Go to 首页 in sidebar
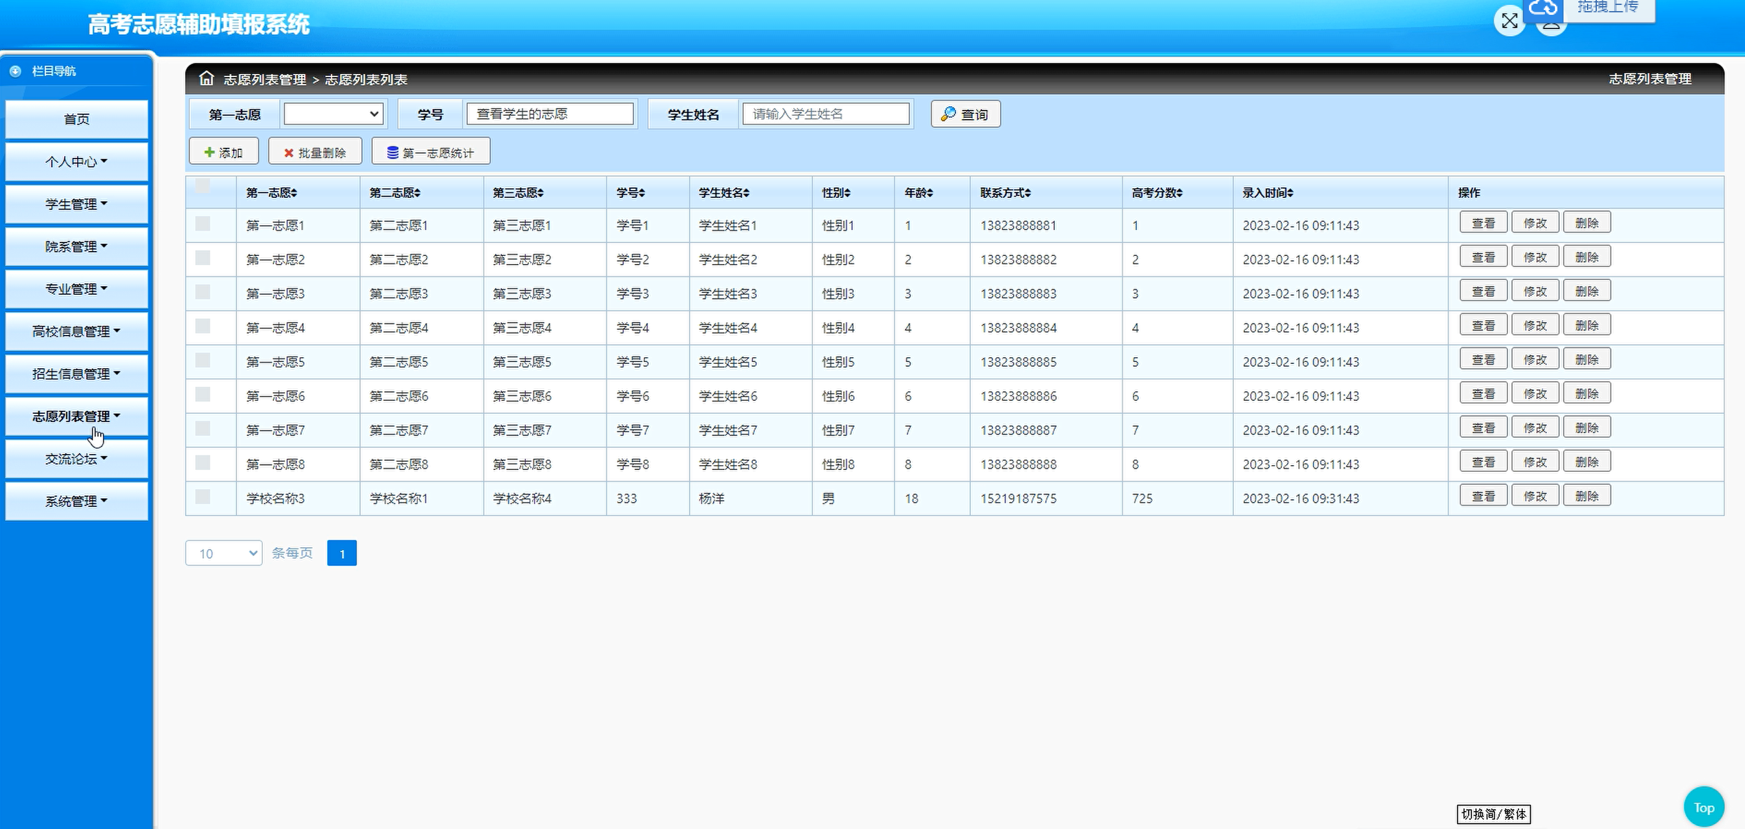1745x829 pixels. pos(77,119)
